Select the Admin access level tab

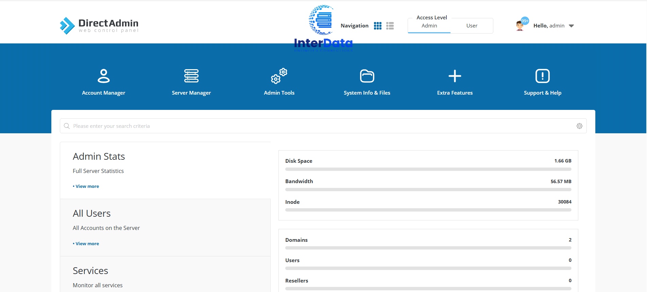(x=429, y=26)
